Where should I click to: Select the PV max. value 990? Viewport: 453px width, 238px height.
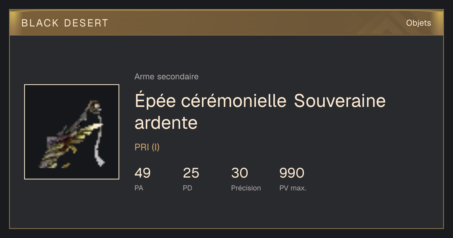point(292,173)
